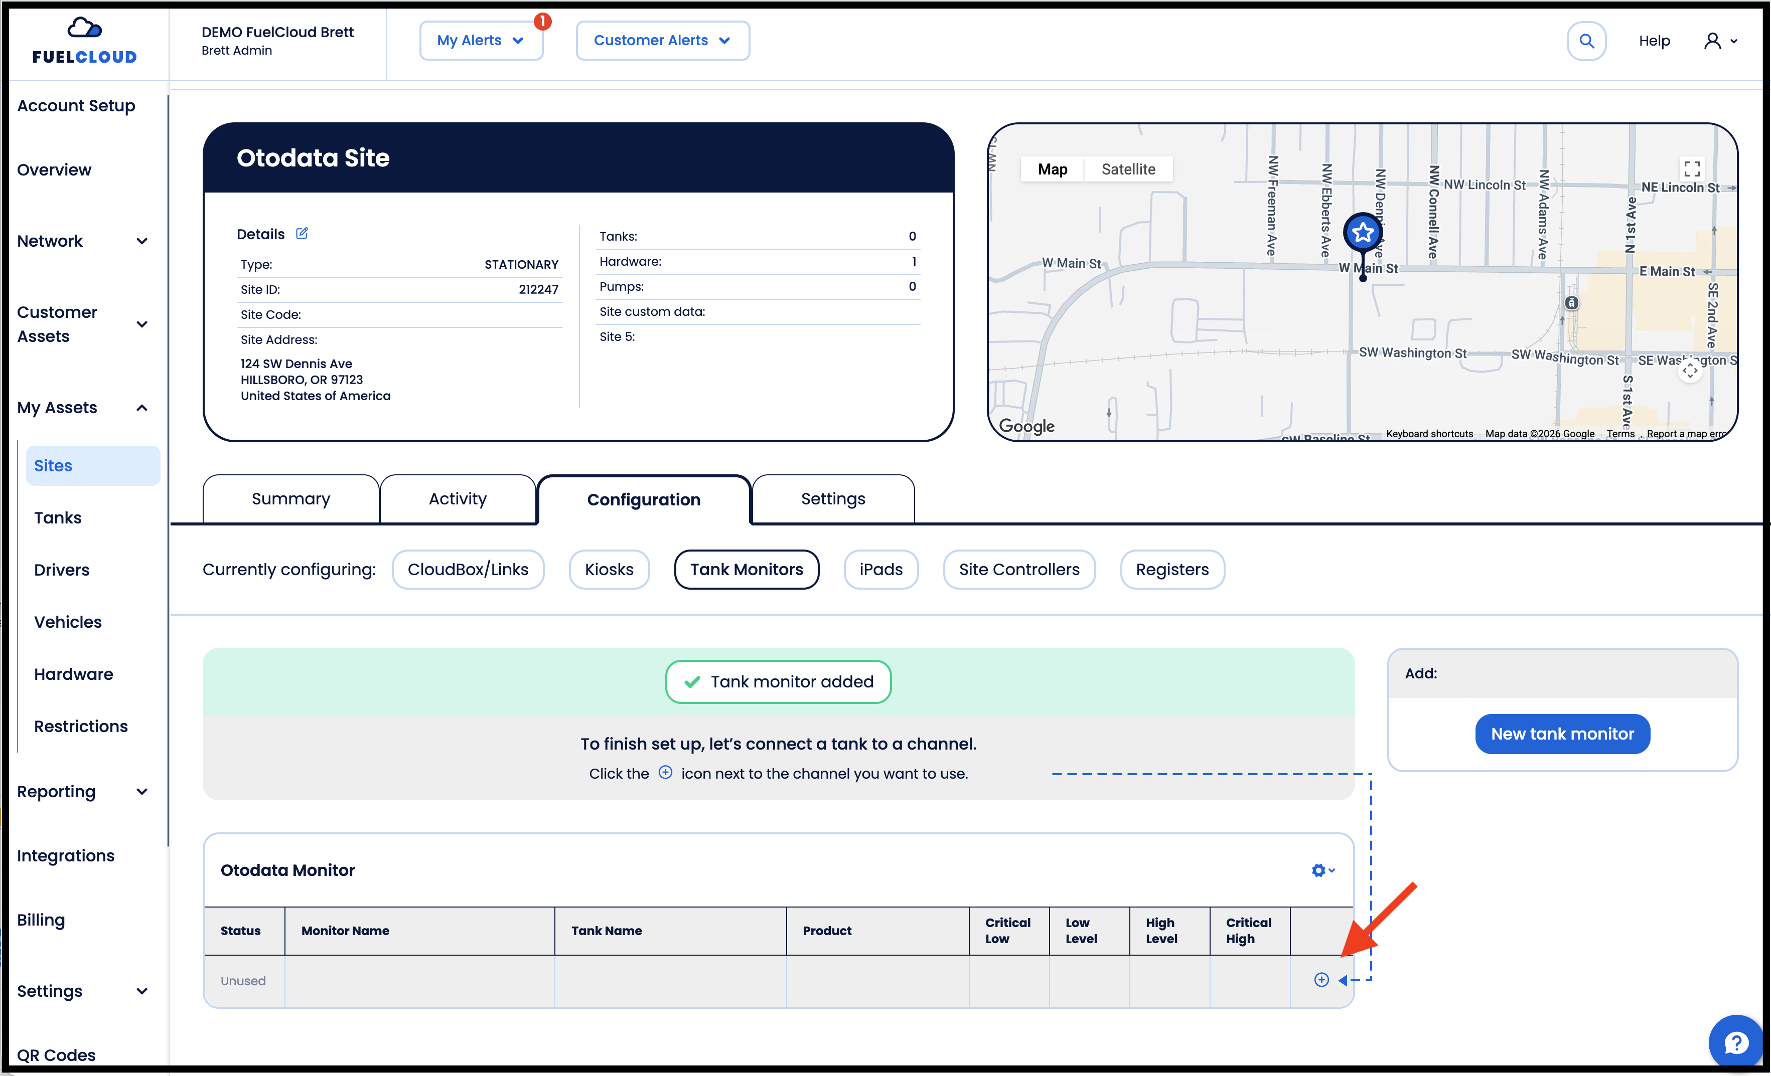Go to Tanks in the sidebar
The height and width of the screenshot is (1076, 1771).
point(58,518)
